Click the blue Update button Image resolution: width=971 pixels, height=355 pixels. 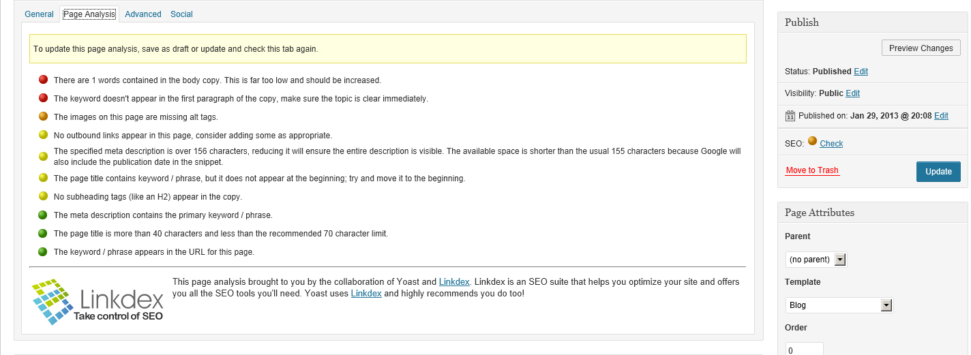(x=938, y=172)
